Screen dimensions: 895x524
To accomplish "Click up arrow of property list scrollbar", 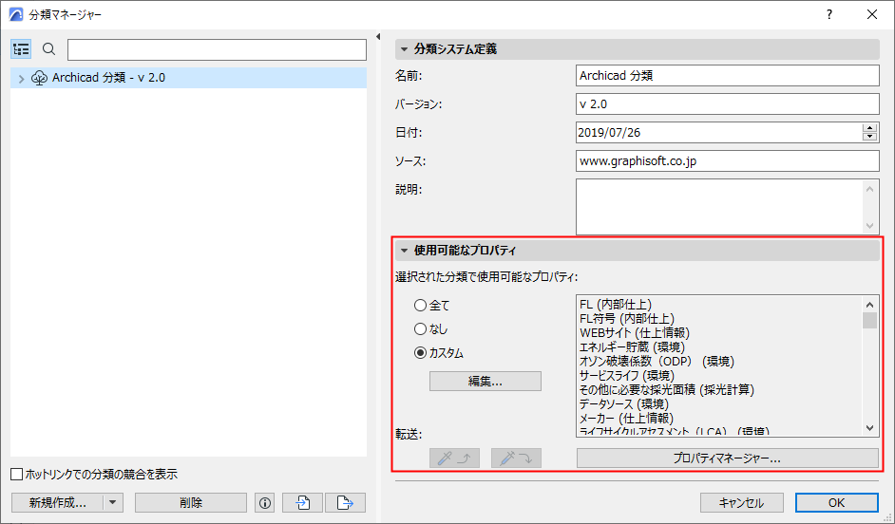I will [870, 305].
